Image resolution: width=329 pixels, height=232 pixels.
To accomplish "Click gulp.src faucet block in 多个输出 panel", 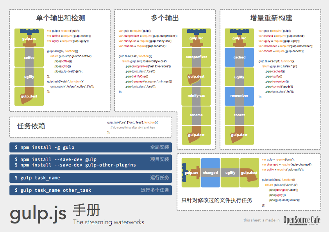I will coord(196,38).
